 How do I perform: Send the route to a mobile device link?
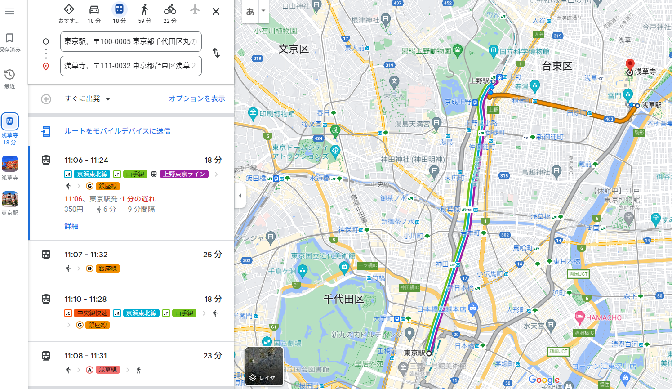coord(117,131)
